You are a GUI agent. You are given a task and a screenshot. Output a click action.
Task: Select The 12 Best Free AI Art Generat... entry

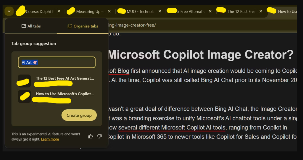pyautogui.click(x=56, y=81)
